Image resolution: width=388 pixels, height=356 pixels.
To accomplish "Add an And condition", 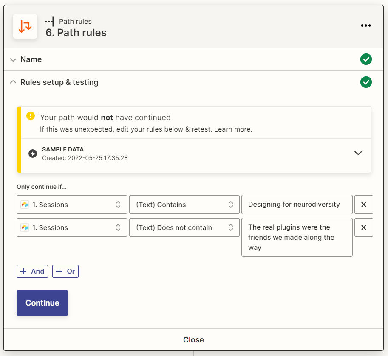I will coord(32,271).
